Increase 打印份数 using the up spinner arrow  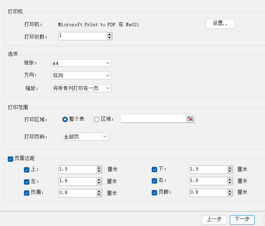coord(110,34)
